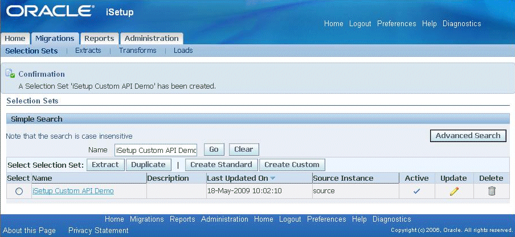Click the Extract button

click(105, 165)
